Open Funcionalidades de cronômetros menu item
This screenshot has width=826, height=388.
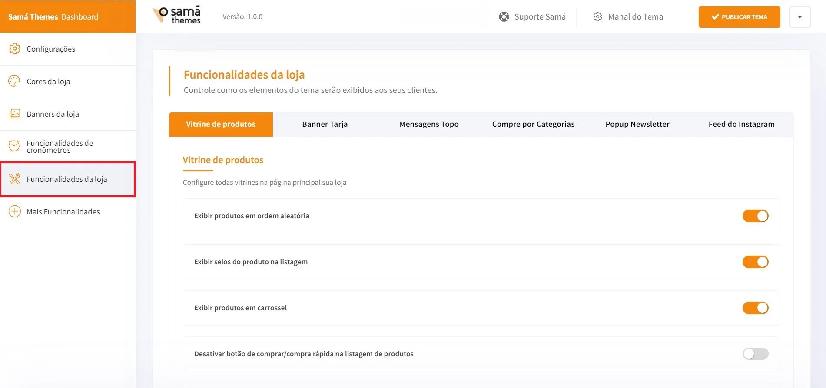click(x=68, y=146)
